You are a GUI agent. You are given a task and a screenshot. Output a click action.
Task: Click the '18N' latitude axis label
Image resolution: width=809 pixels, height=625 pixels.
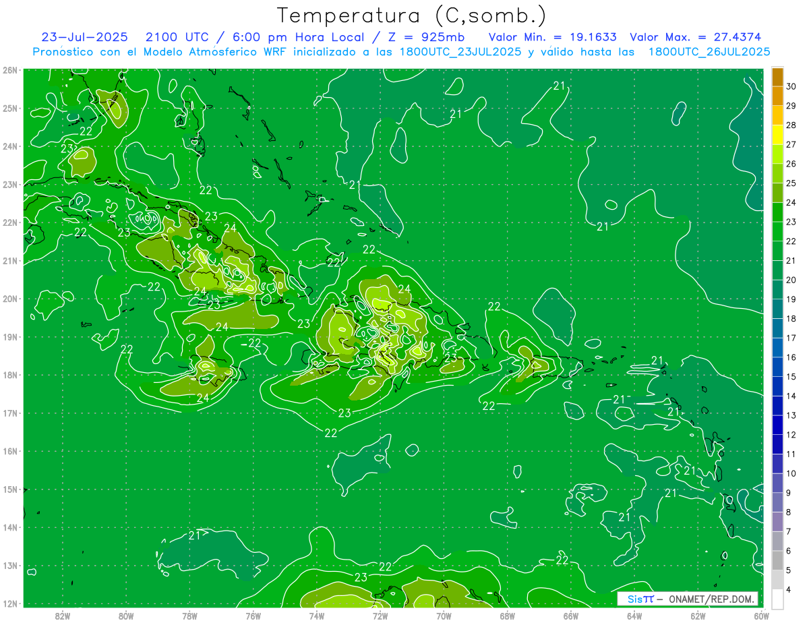[9, 375]
